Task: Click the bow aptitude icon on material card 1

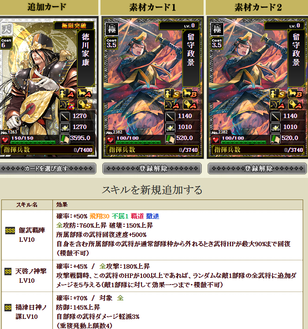Action: tap(172, 104)
